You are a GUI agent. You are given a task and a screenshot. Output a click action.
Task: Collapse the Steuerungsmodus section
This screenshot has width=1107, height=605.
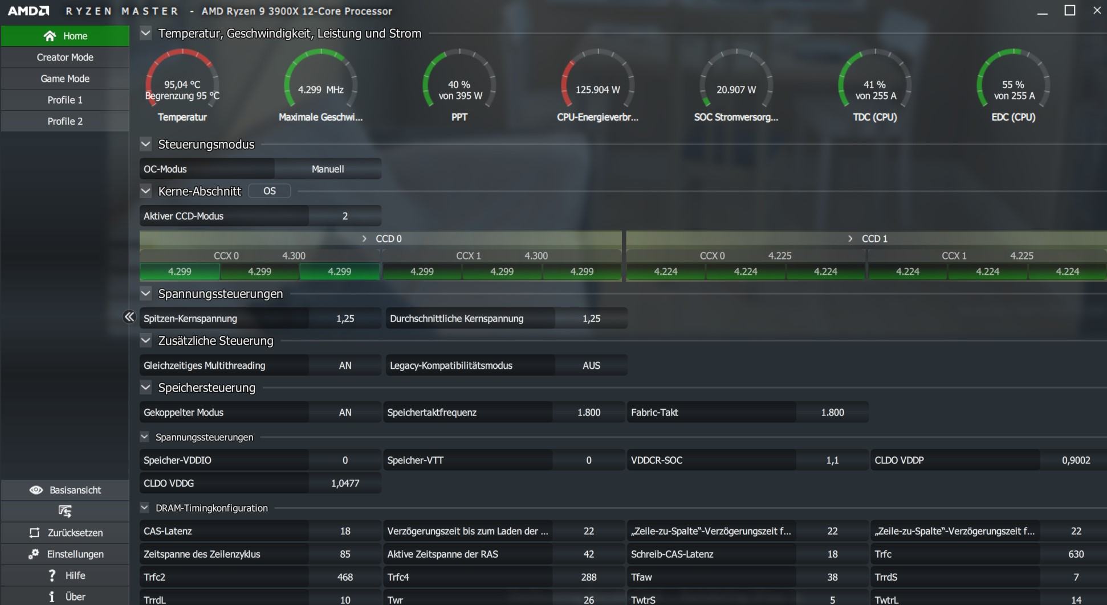146,144
